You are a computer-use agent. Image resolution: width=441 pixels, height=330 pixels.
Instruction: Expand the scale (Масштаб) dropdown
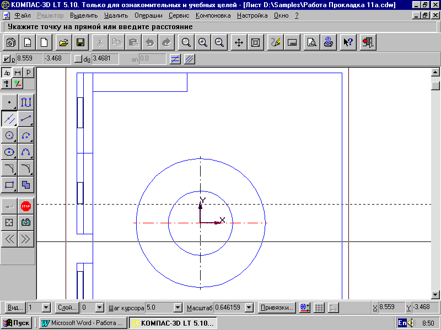(x=249, y=307)
